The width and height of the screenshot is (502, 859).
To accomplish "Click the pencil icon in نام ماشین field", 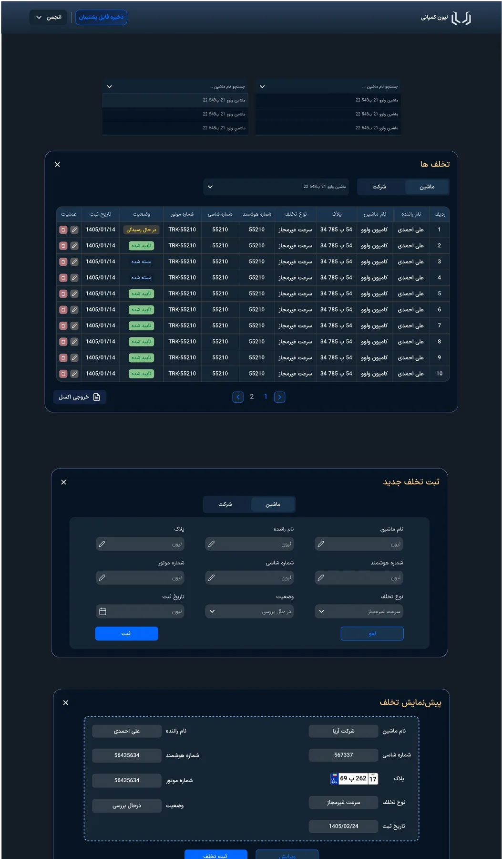I will pos(321,544).
